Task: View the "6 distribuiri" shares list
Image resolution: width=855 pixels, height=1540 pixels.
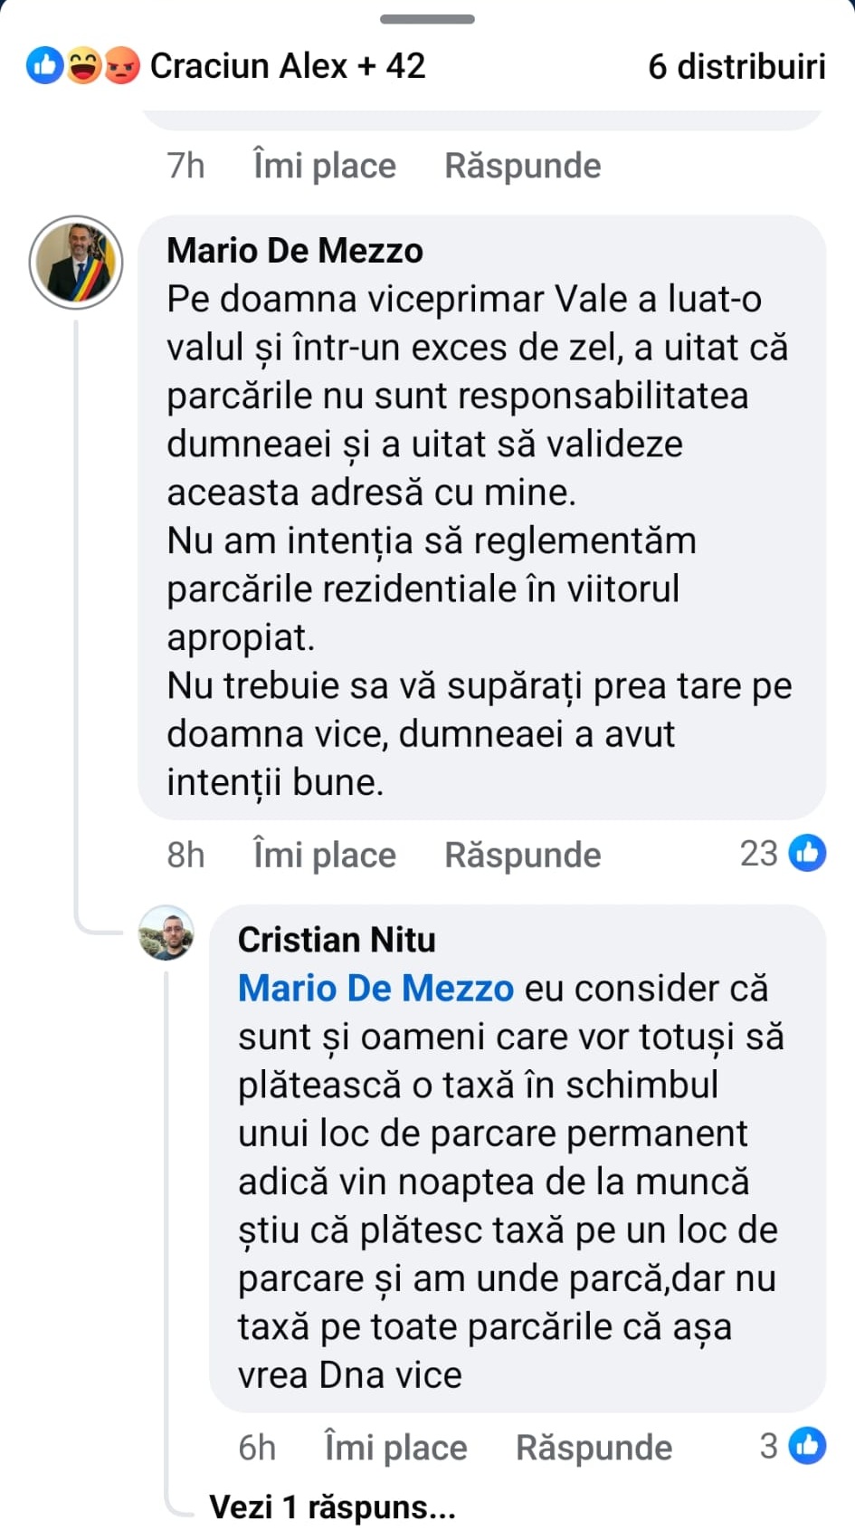Action: pyautogui.click(x=736, y=66)
